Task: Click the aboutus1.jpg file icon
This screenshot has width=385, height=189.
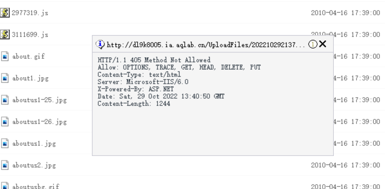Action: coord(4,143)
